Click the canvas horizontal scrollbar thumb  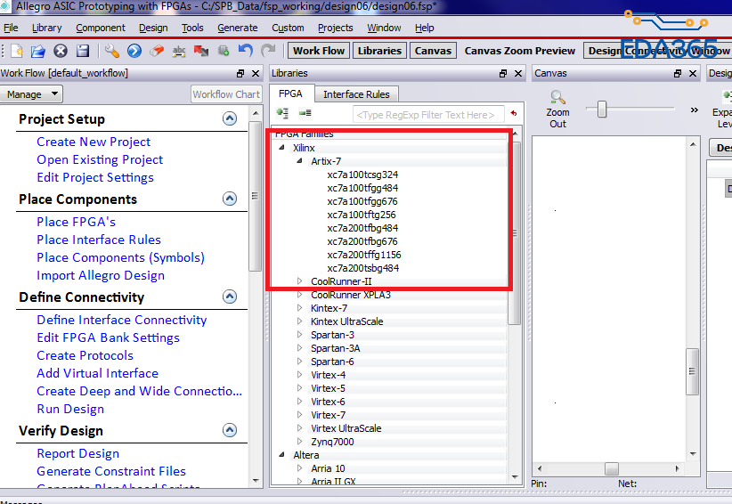tap(612, 468)
